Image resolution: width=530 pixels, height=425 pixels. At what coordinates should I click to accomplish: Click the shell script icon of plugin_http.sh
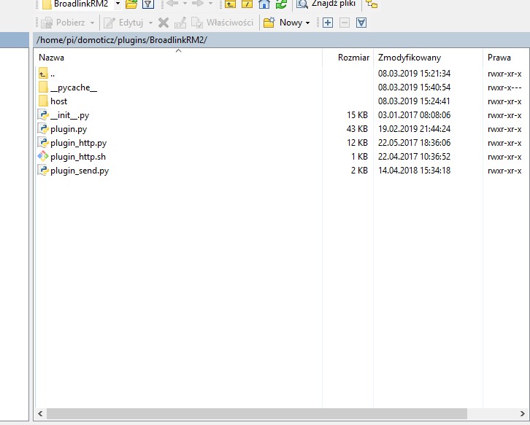coord(43,156)
